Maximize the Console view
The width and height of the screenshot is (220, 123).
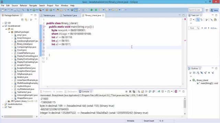tap(184, 92)
